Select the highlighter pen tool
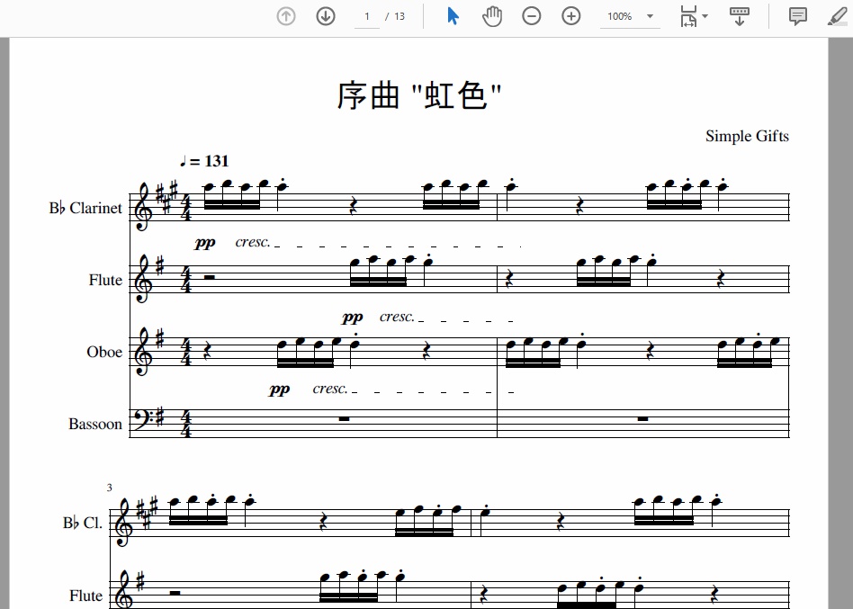Viewport: 853px width, 609px height. pyautogui.click(x=837, y=16)
